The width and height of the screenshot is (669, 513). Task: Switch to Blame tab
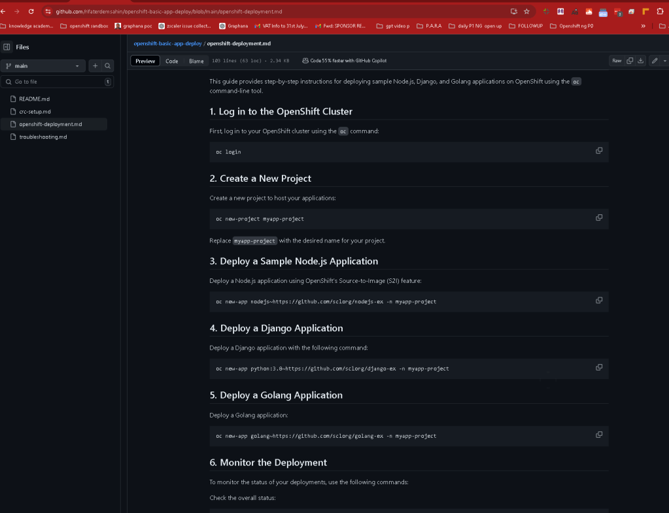[196, 61]
